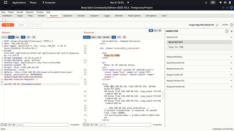The height and width of the screenshot is (131, 234).
Task: Open the Places menu in top bar
Action: [33, 3]
